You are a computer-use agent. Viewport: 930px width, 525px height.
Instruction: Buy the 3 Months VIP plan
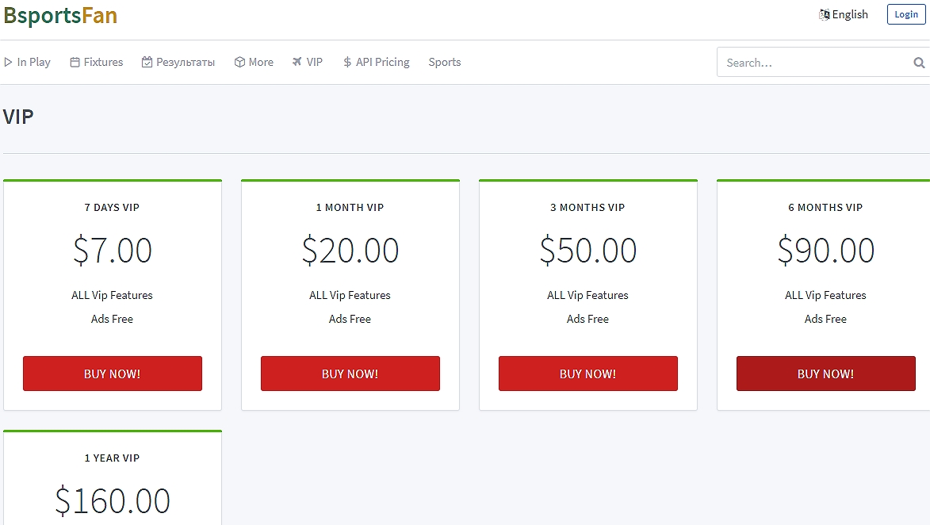(587, 374)
